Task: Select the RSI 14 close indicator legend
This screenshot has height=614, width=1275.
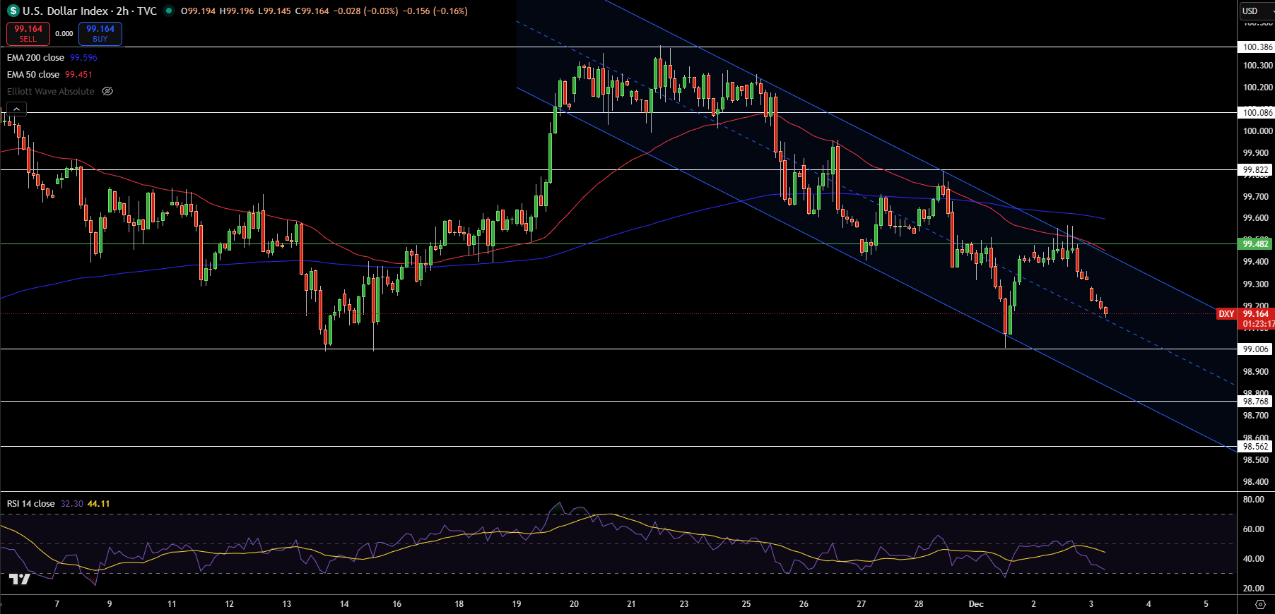Action: point(31,504)
